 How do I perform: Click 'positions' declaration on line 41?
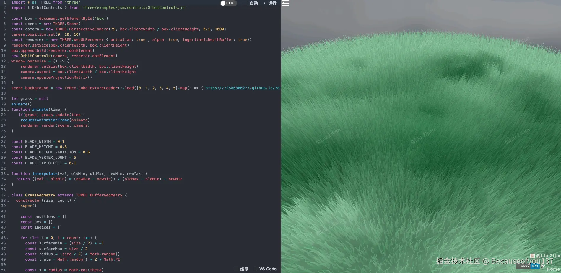click(x=45, y=217)
